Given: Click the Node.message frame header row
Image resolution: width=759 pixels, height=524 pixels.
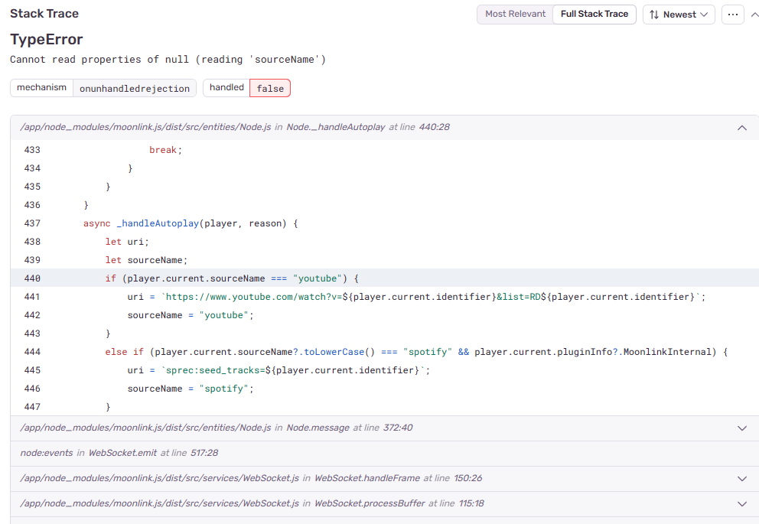Looking at the screenshot, I should click(383, 428).
